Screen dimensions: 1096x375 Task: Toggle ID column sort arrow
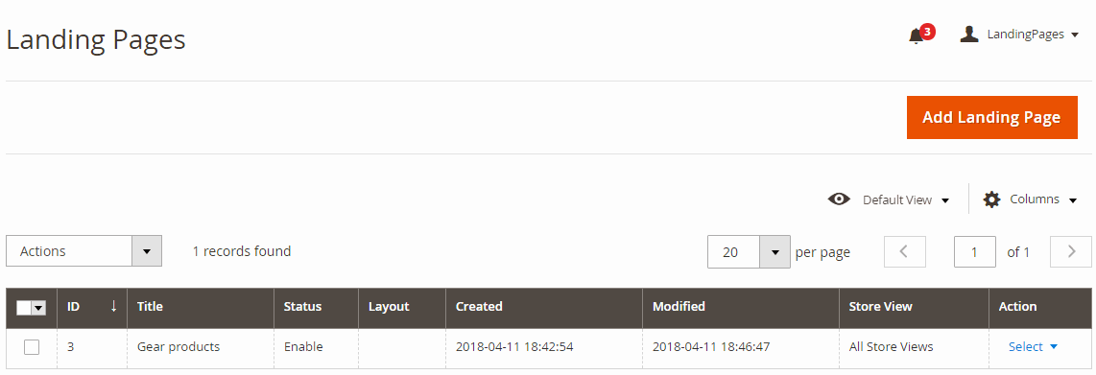click(114, 306)
